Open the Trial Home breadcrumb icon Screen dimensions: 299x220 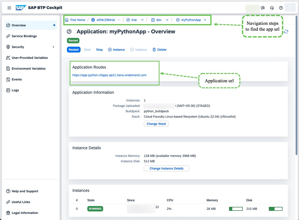pyautogui.click(x=67, y=20)
